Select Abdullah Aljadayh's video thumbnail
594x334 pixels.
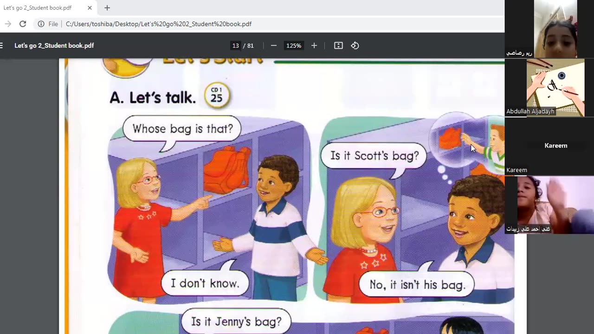(549, 88)
